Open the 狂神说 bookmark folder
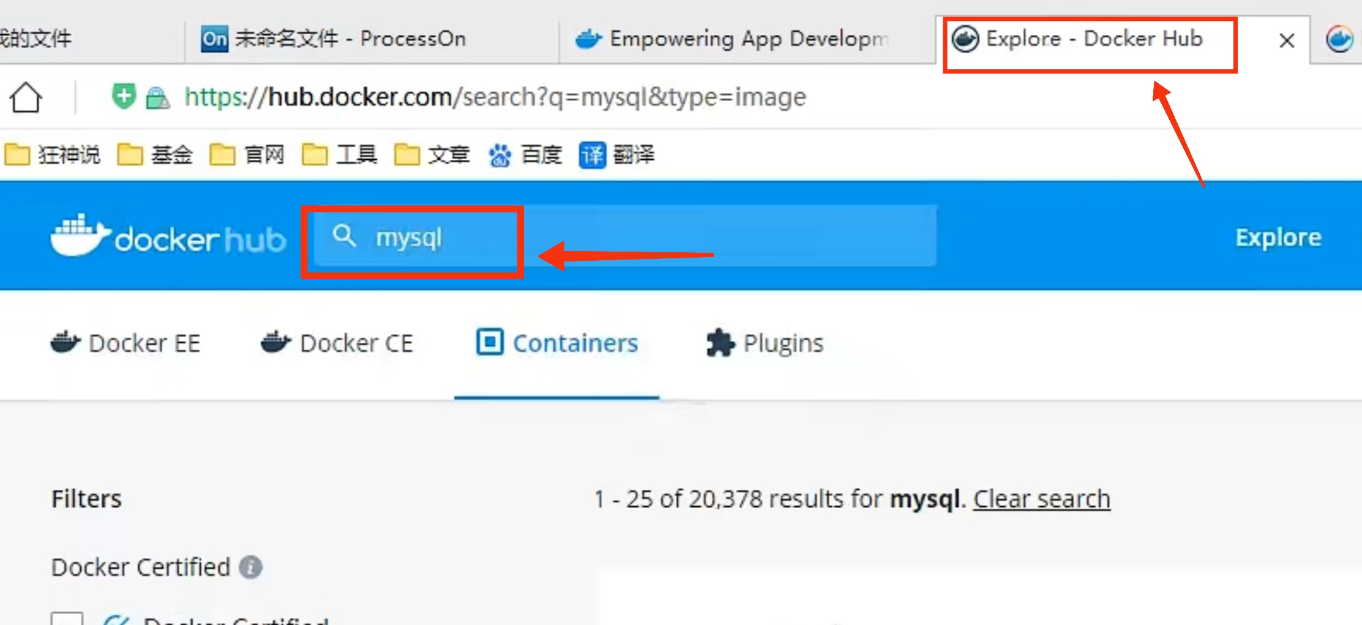This screenshot has height=625, width=1362. [53, 154]
